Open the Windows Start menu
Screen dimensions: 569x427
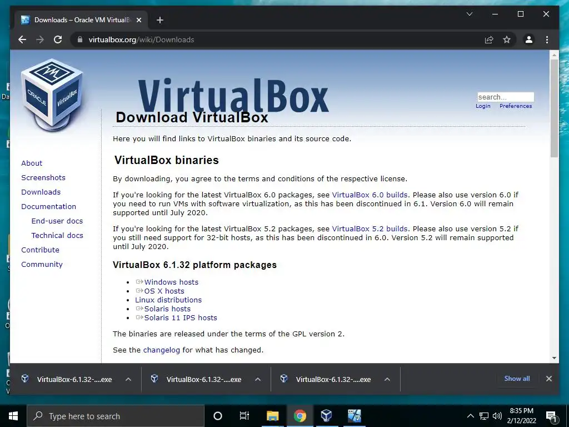pyautogui.click(x=13, y=416)
